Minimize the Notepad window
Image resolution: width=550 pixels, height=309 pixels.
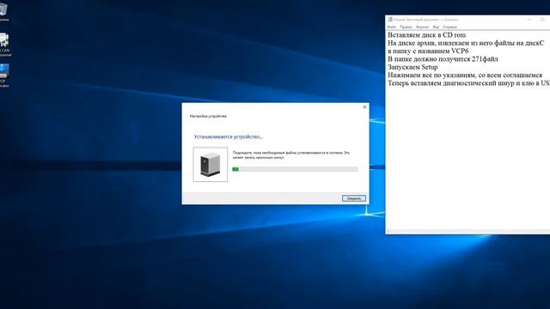pyautogui.click(x=529, y=20)
